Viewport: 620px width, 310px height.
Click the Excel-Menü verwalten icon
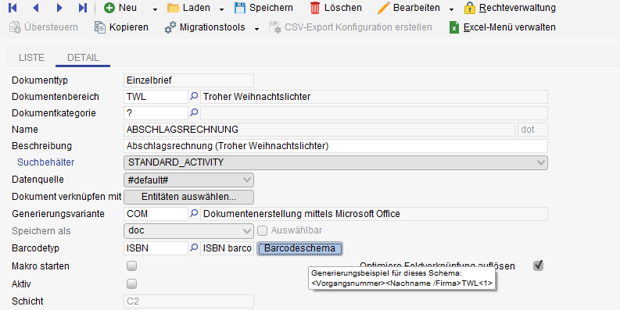(x=454, y=27)
